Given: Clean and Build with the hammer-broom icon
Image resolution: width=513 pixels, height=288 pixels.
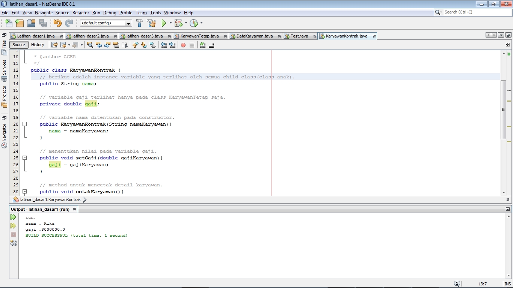Looking at the screenshot, I should 151,23.
